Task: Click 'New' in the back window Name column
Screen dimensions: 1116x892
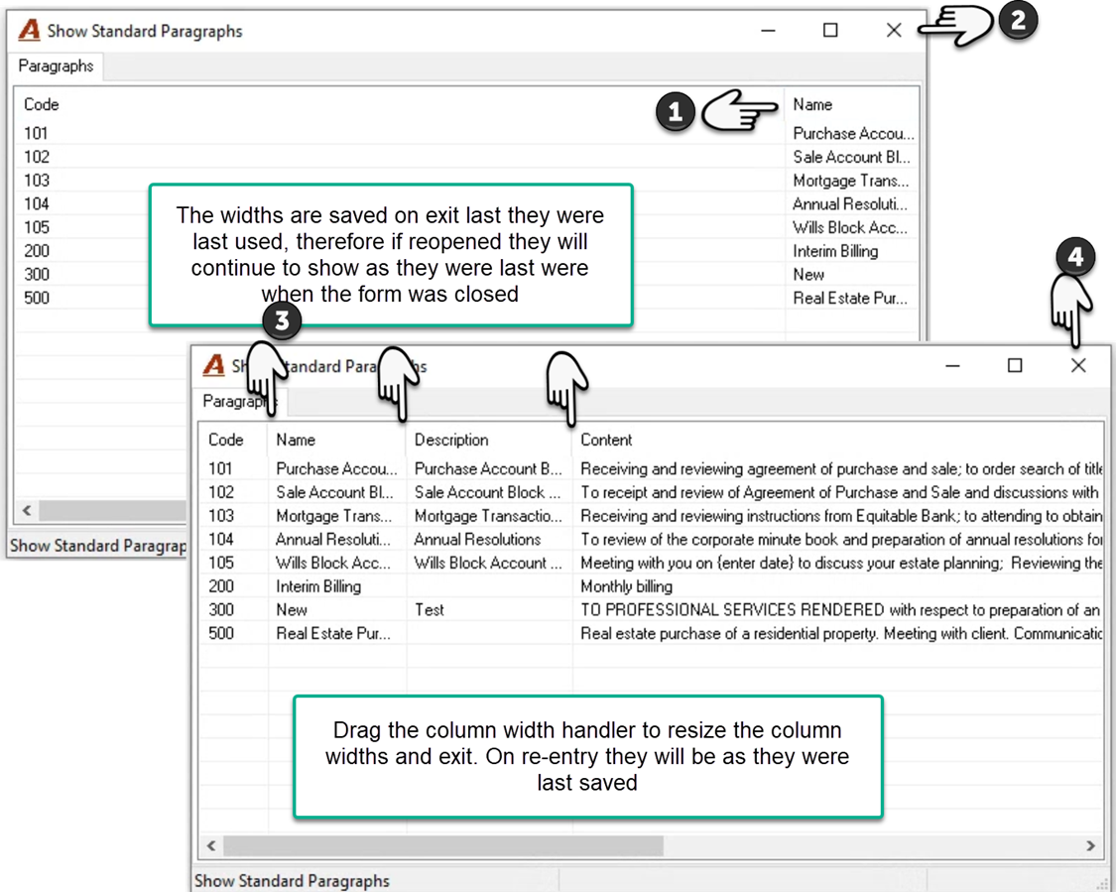Action: tap(808, 275)
